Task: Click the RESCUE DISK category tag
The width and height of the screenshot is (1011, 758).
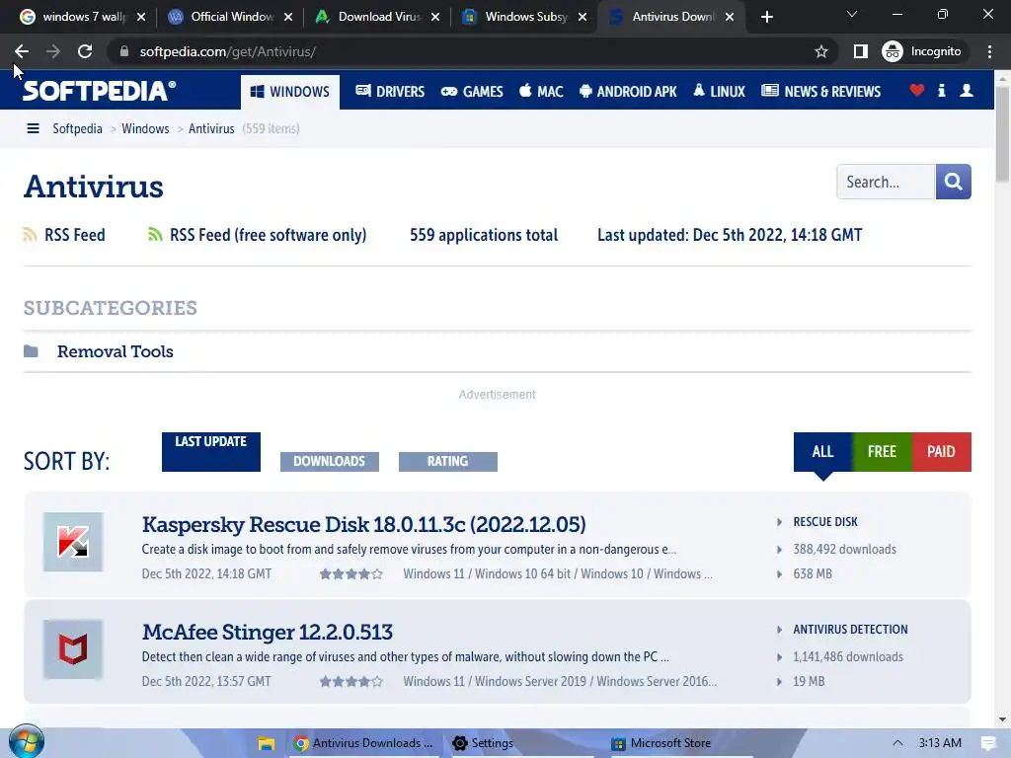Action: coord(825,521)
